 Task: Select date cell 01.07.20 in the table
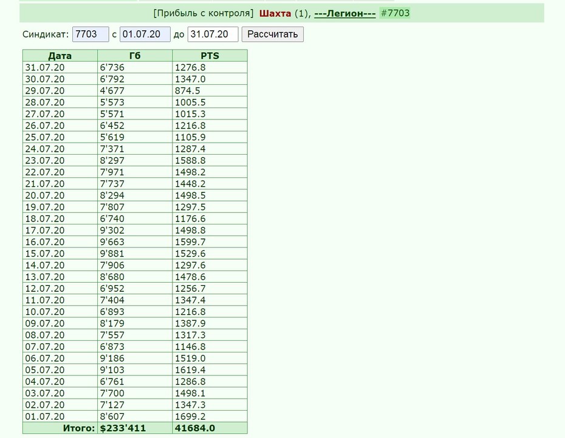pyautogui.click(x=45, y=416)
